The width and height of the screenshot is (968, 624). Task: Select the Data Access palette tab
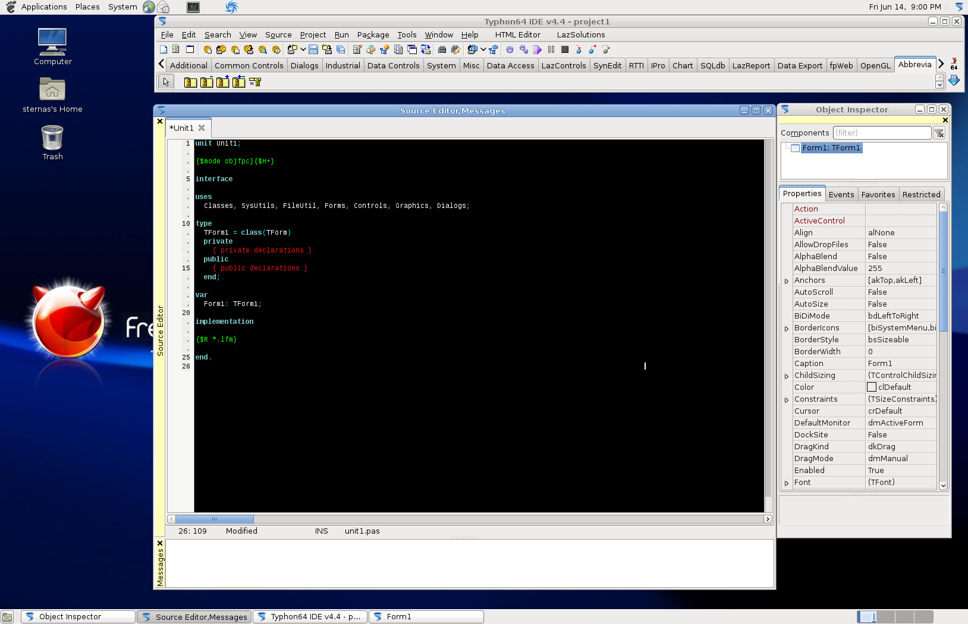click(x=510, y=65)
